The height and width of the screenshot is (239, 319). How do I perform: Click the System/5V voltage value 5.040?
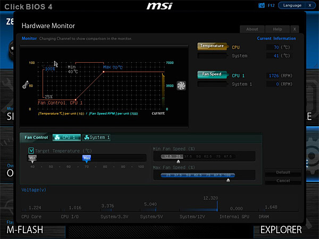[150, 204]
